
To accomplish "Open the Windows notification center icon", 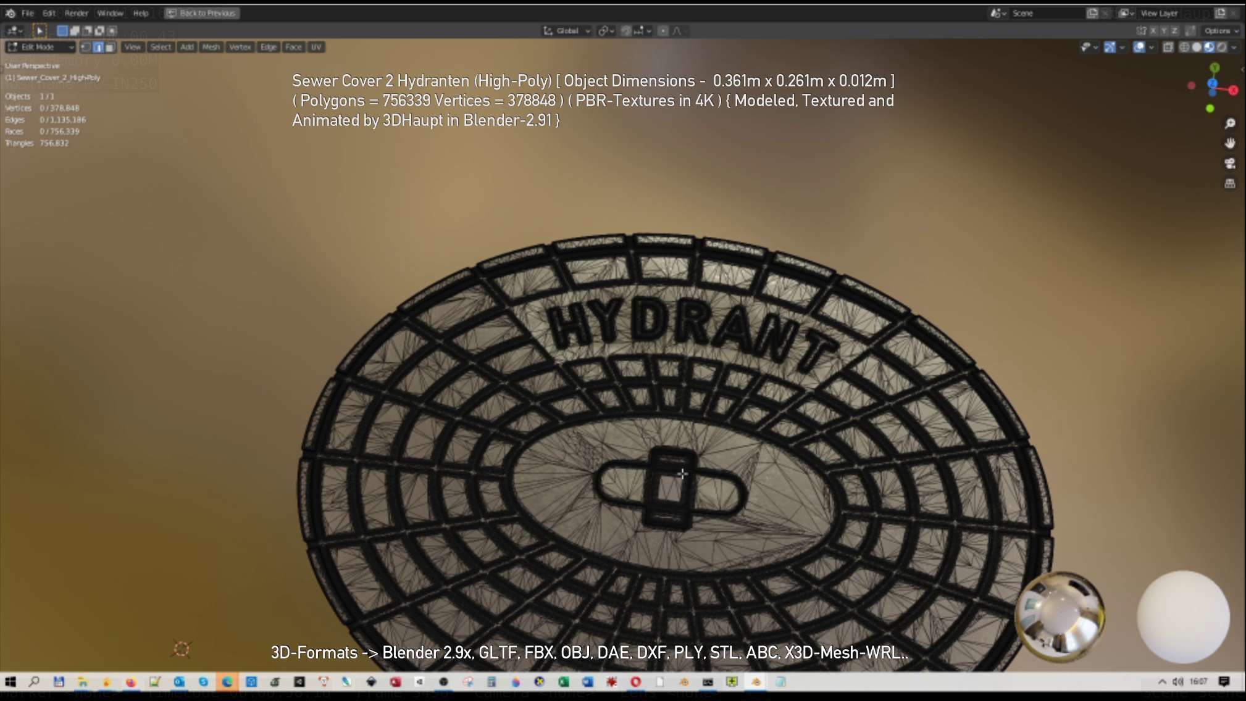I will click(1224, 682).
